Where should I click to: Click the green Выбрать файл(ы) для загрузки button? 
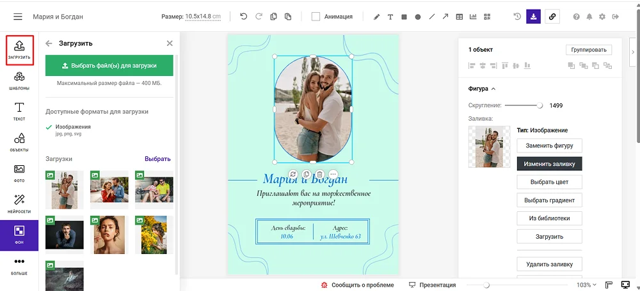[109, 65]
